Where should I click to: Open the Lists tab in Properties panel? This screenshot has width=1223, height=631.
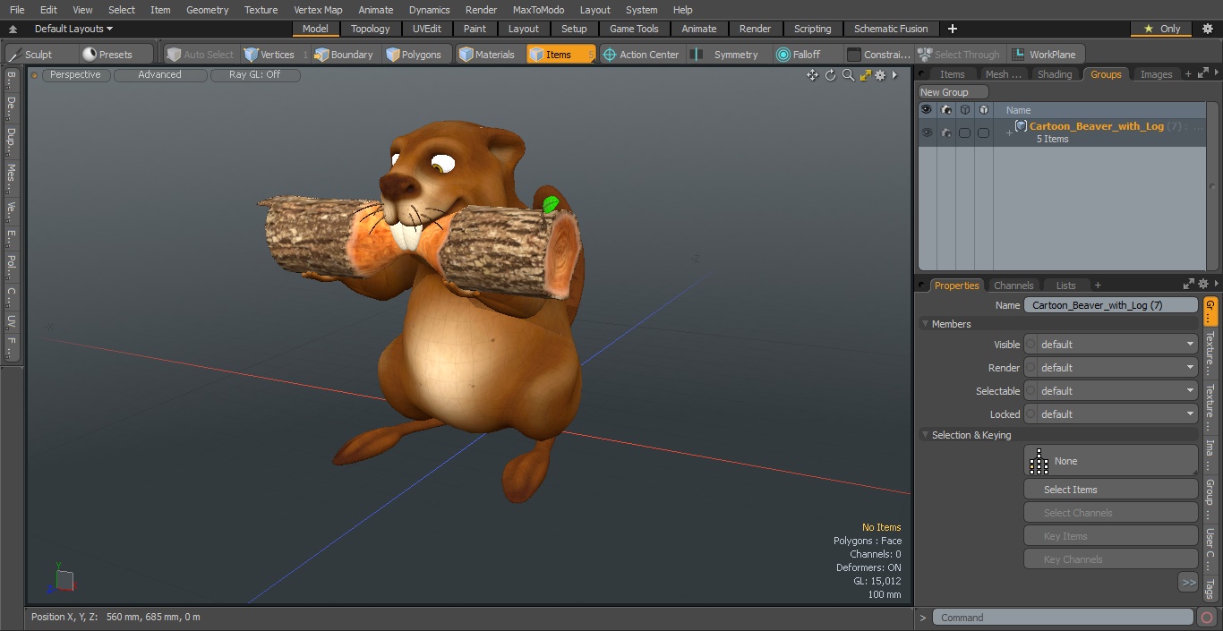pos(1065,286)
